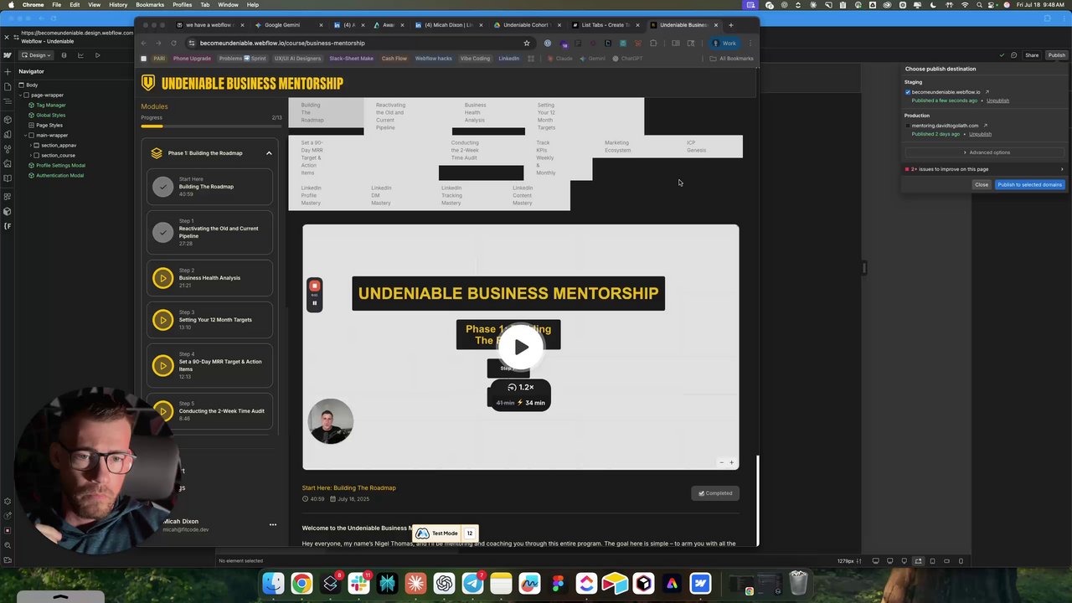Click checkmark on Step 1 Reactivating Pipeline

tap(162, 232)
